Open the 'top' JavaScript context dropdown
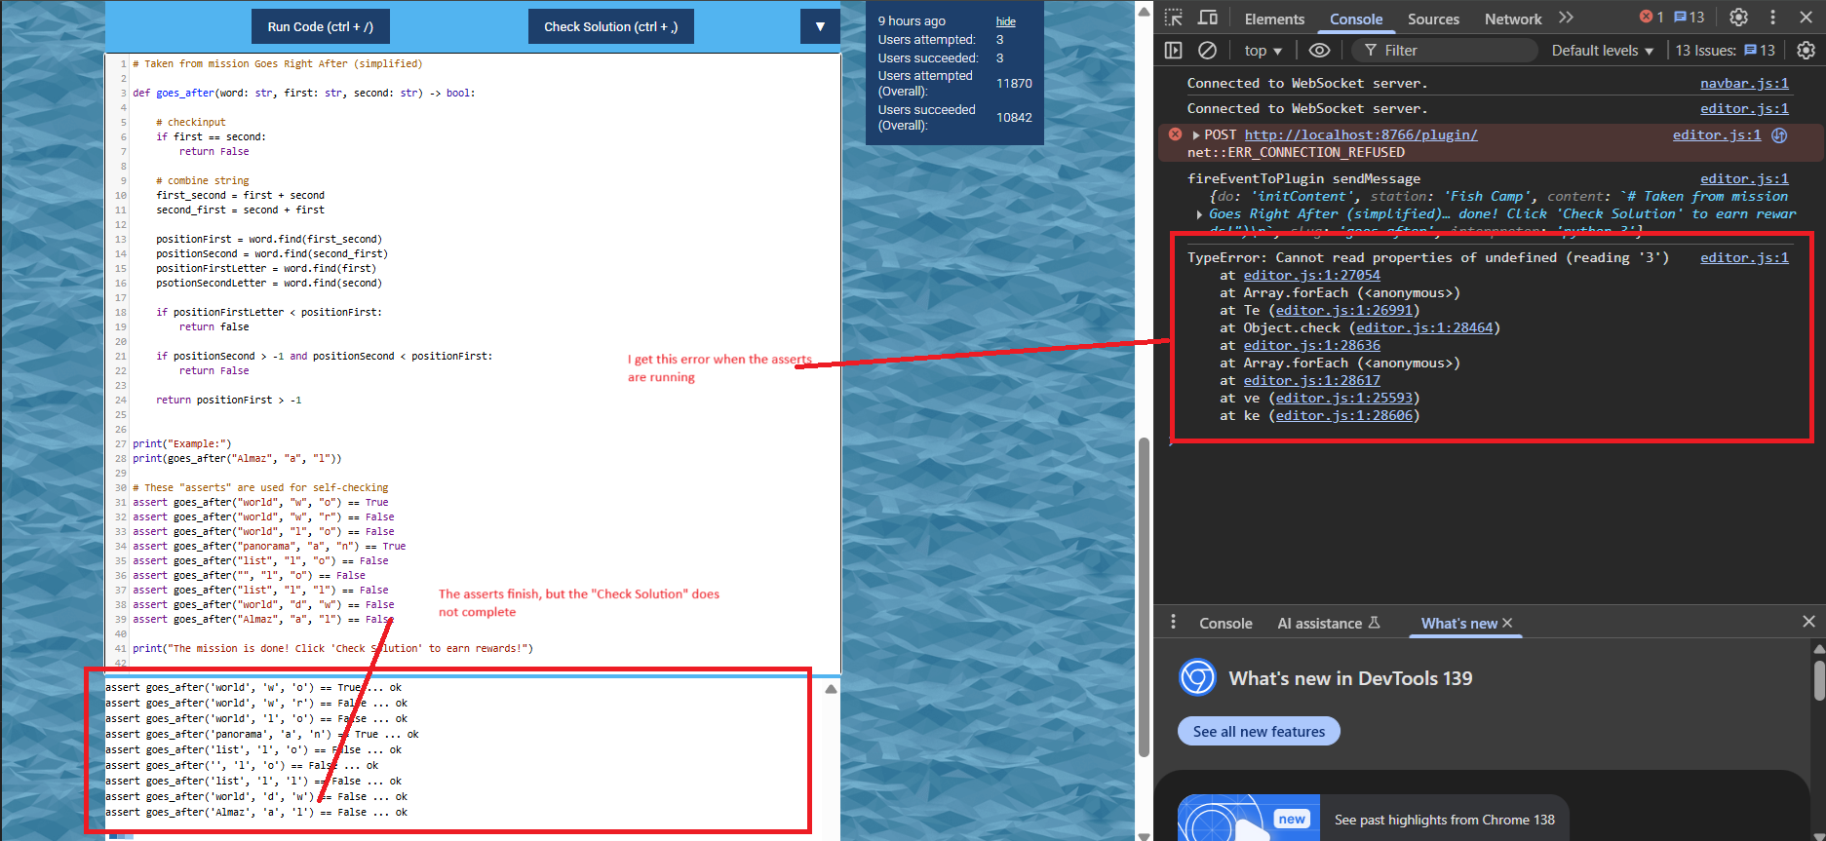The height and width of the screenshot is (841, 1826). coord(1263,51)
